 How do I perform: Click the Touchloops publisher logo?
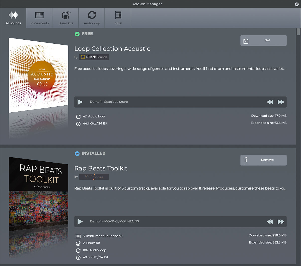pos(94,177)
